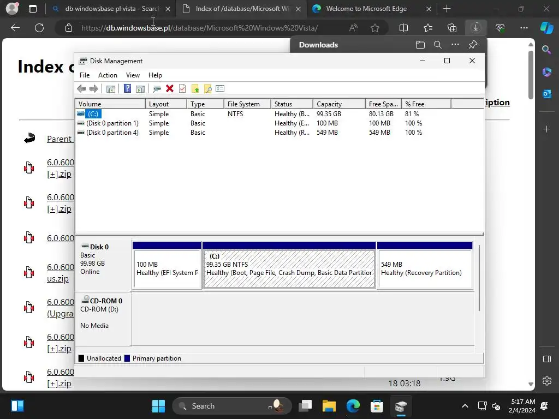This screenshot has height=419, width=559.
Task: Open a new browser tab with plus button
Action: click(x=447, y=9)
